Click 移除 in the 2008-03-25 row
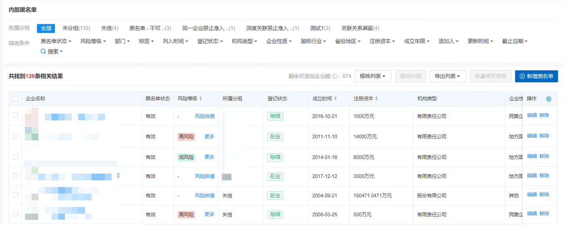 (544, 214)
